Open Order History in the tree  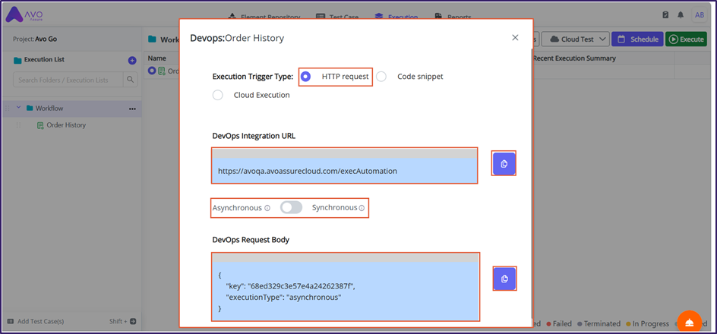(x=65, y=125)
